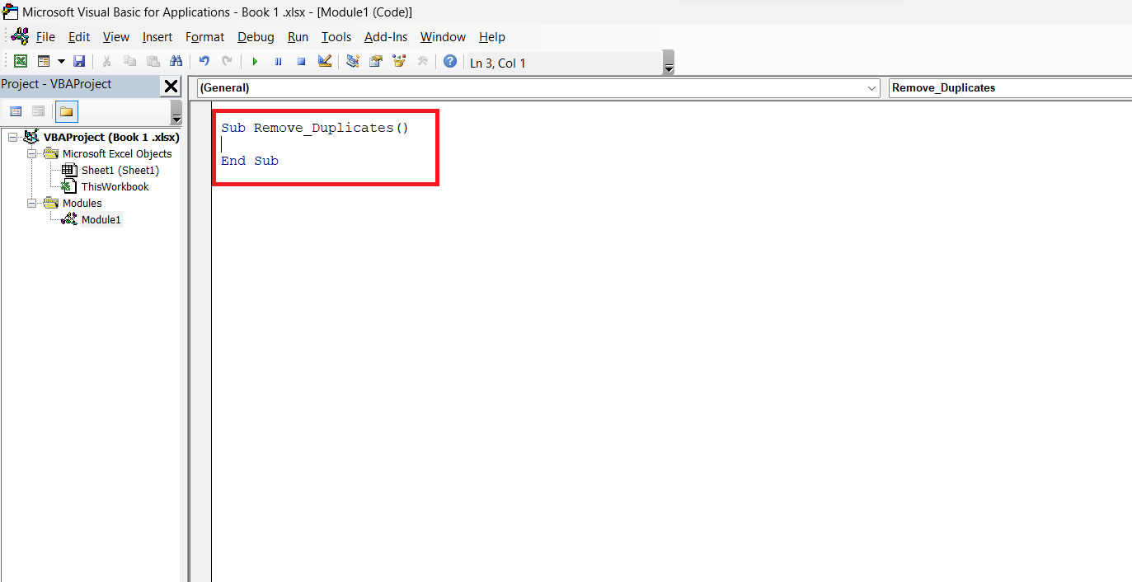Close the Project Explorer pane

[171, 86]
